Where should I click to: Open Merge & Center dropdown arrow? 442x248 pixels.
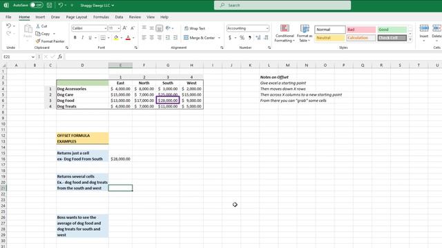coord(220,38)
